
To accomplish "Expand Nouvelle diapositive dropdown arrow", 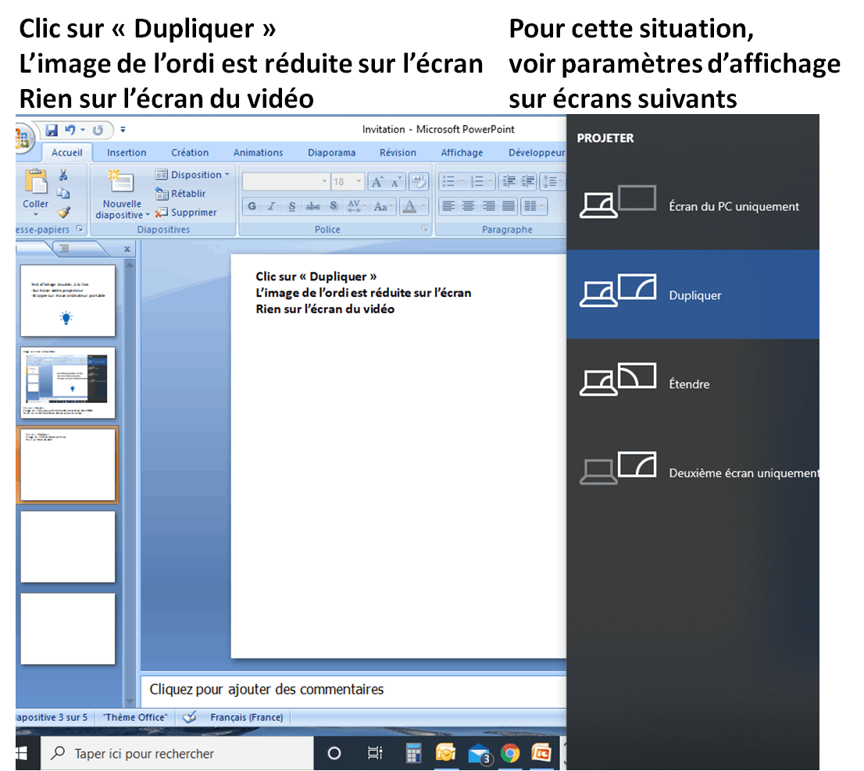I will (148, 216).
